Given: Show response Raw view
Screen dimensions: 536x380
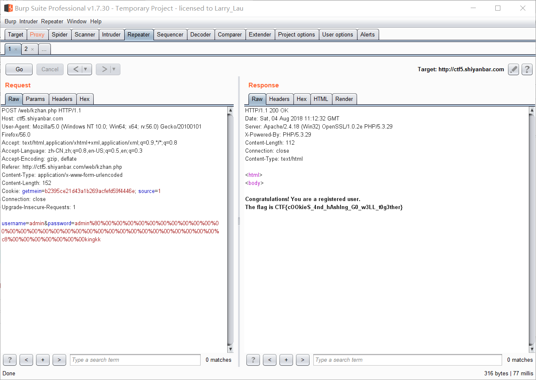Looking at the screenshot, I should (x=257, y=99).
